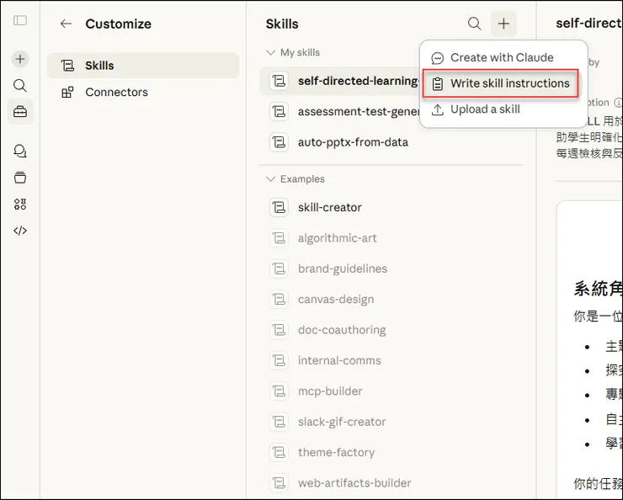Choose Write skill instructions option
Screen dimensions: 623x500
(x=509, y=83)
